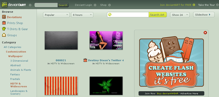Image resolution: width=219 pixels, height=97 pixels.
Task: Open Destiny Dixon's Twitter 4 thumbnail
Action: [106, 40]
